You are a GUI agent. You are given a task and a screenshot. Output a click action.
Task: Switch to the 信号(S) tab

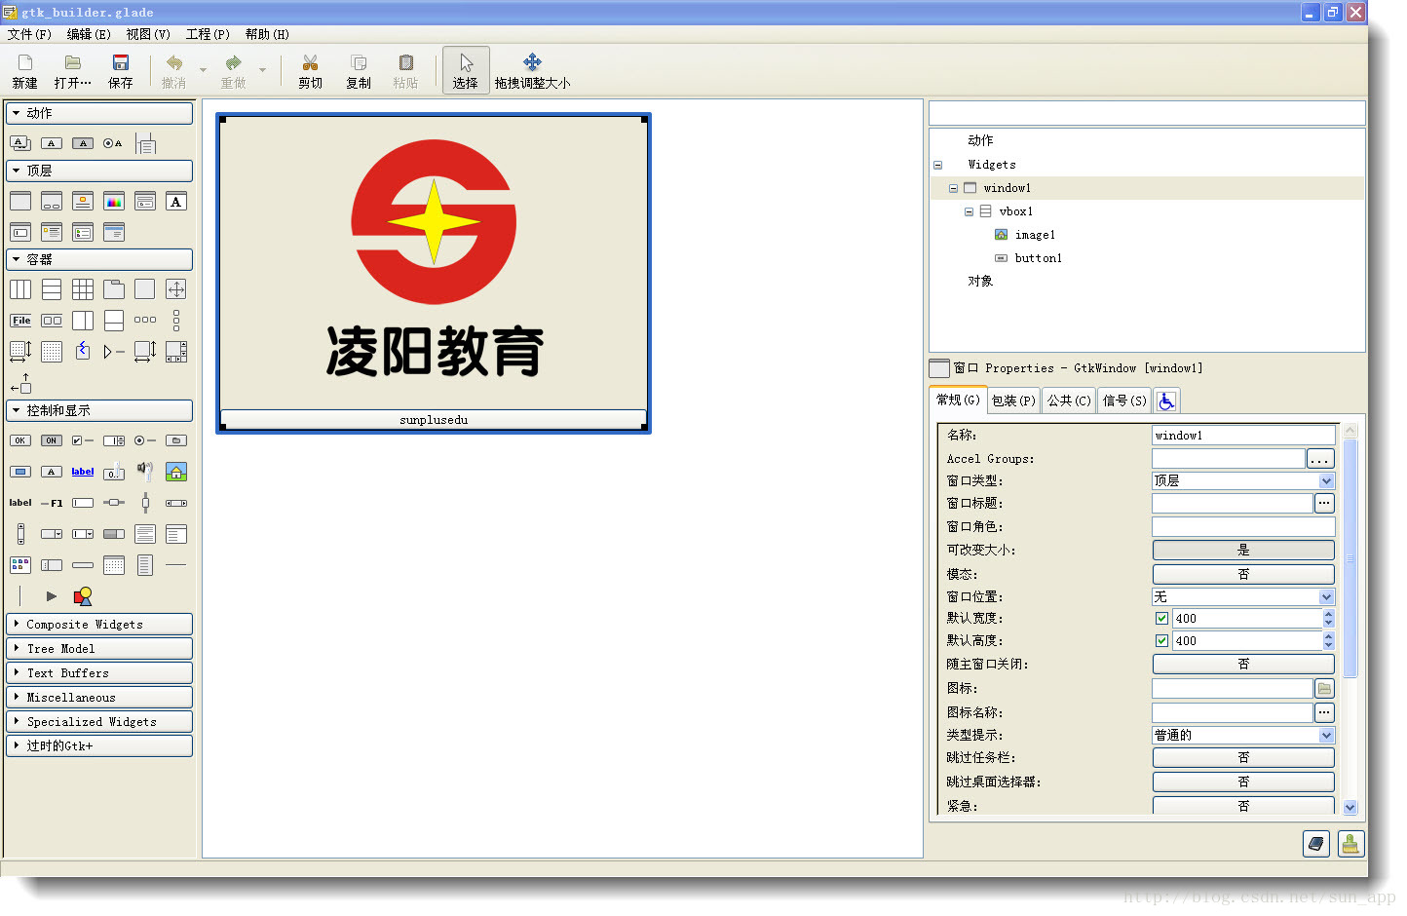(x=1124, y=401)
